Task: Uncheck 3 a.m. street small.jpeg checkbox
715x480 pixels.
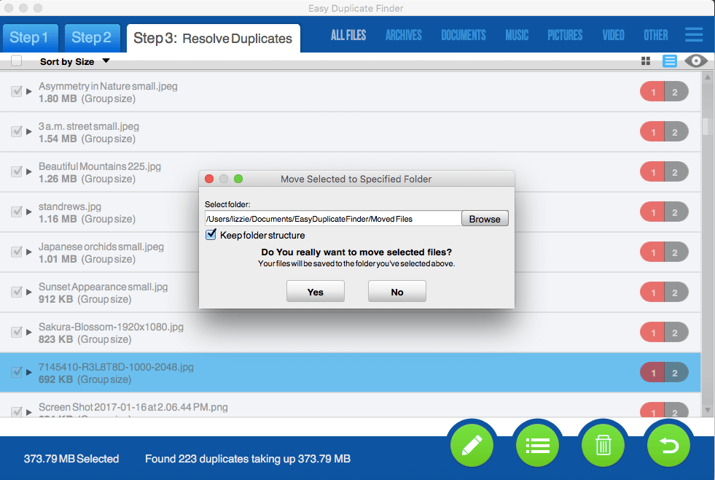Action: (x=17, y=131)
